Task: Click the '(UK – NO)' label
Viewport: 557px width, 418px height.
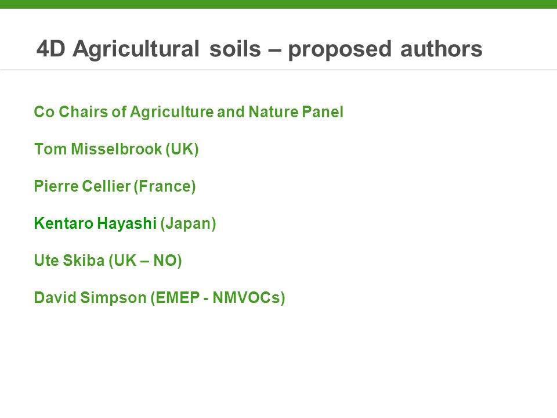Action: (145, 261)
